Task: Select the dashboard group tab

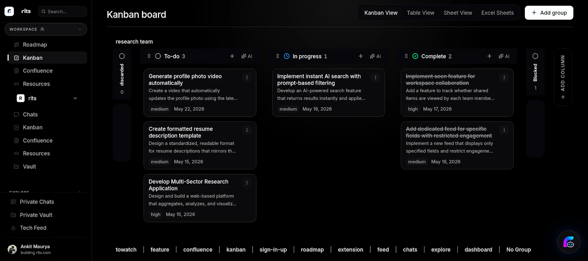Action: point(478,250)
